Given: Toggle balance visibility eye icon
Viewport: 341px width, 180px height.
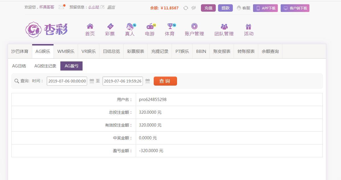Looking at the screenshot, I should [194, 8].
